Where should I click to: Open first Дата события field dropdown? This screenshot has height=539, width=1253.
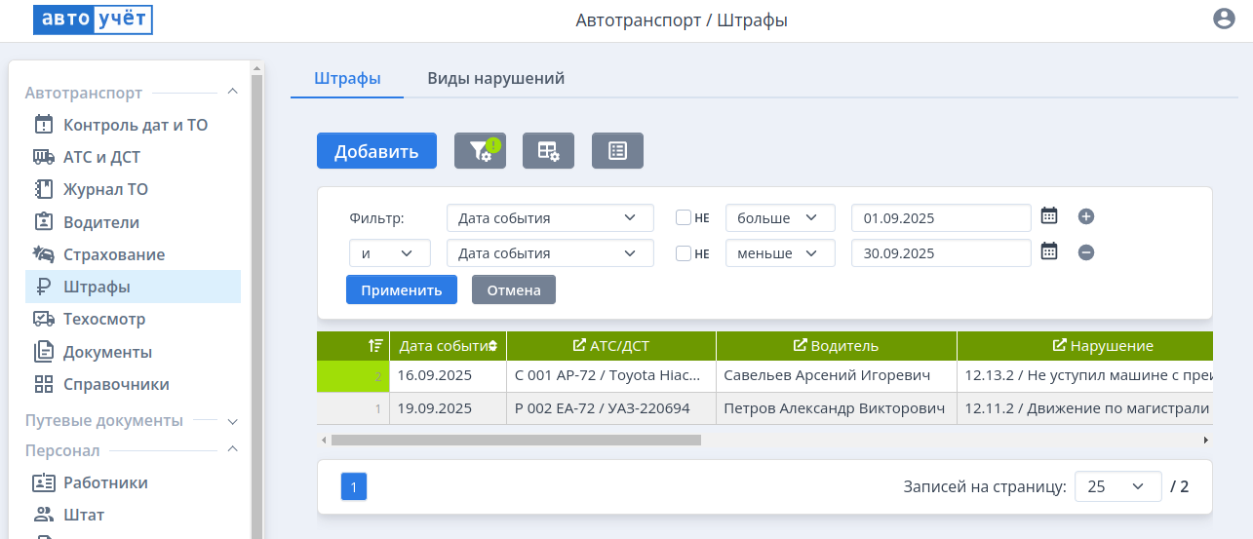pyautogui.click(x=550, y=217)
